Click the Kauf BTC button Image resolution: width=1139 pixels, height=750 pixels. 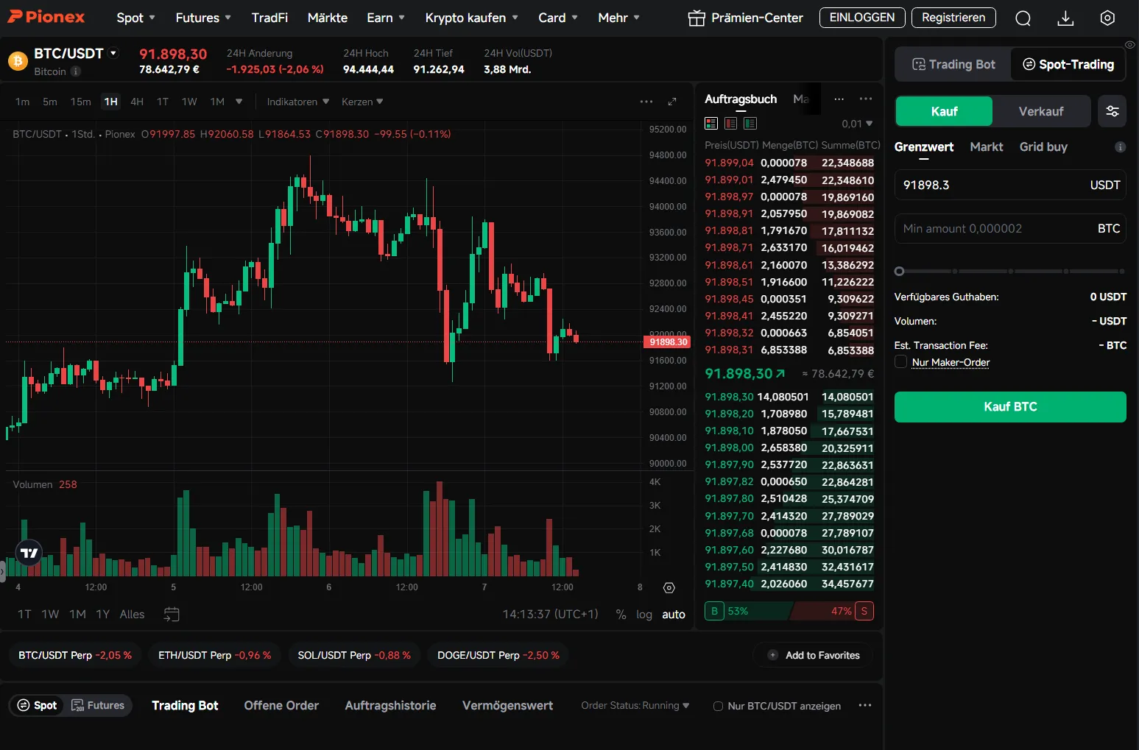pyautogui.click(x=1010, y=407)
